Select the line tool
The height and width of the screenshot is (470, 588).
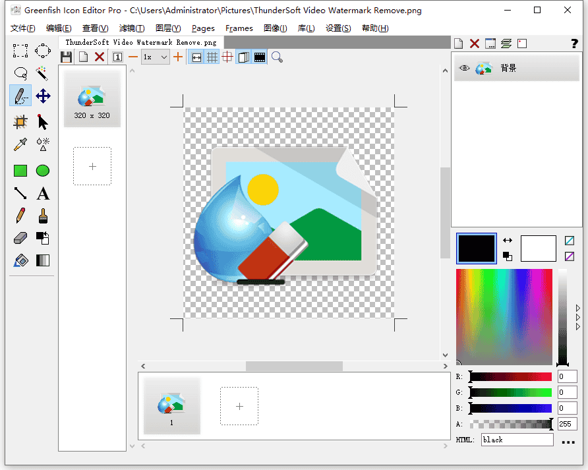point(20,193)
